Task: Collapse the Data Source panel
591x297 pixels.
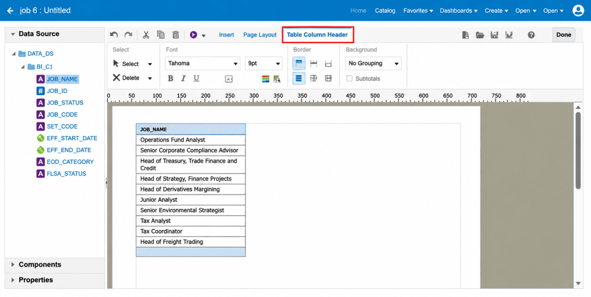Action: tap(13, 34)
